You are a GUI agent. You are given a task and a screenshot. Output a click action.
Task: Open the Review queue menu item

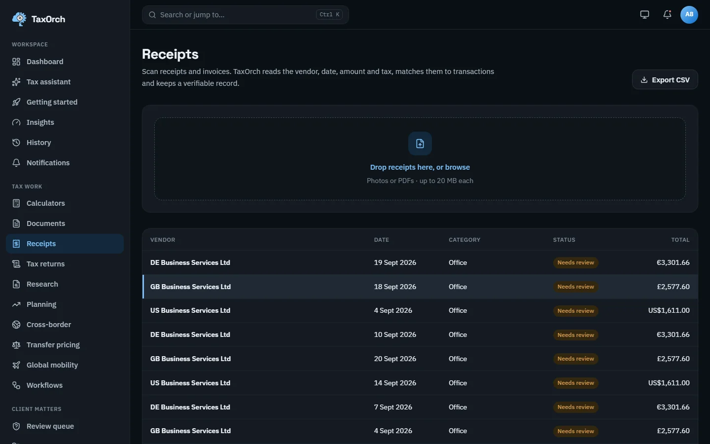[65, 426]
